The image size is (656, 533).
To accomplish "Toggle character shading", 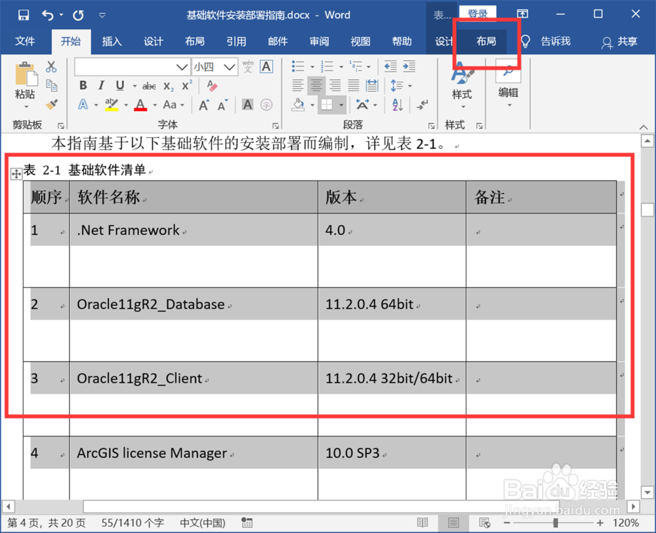I will pyautogui.click(x=248, y=104).
